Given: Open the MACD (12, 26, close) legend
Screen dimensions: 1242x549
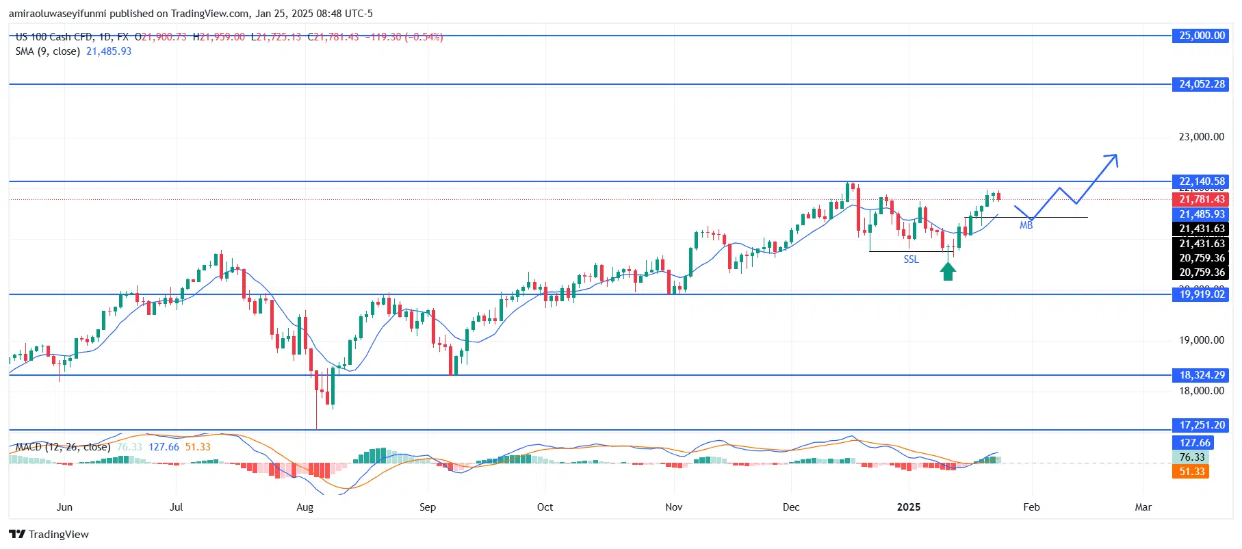Looking at the screenshot, I should [x=63, y=447].
